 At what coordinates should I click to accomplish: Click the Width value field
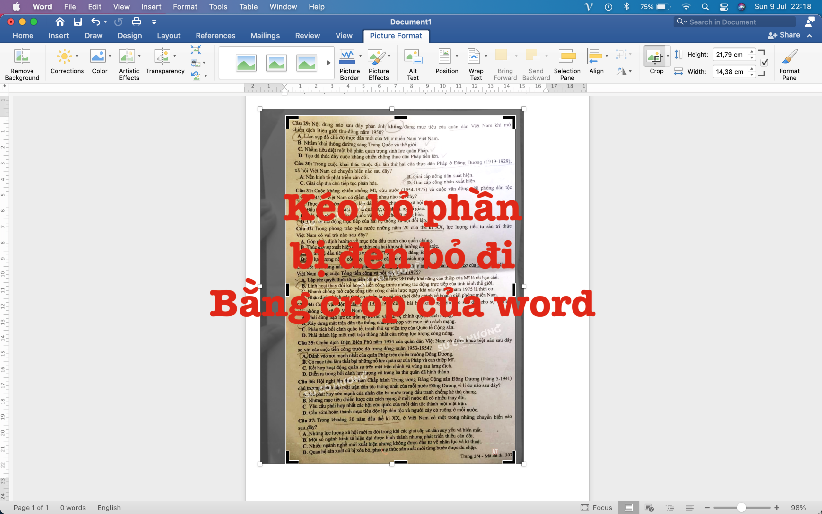730,72
